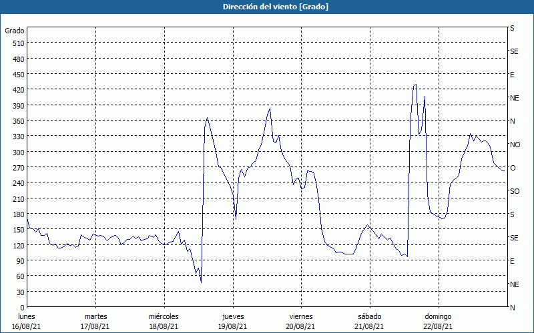Select the 390 value on the degree axis
This screenshot has width=534, height=333.
19,106
